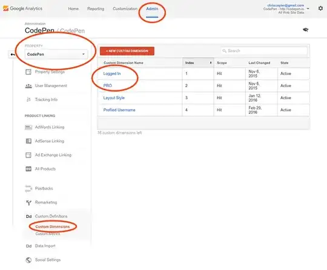Click the Google Analytics logo

coord(22,8)
